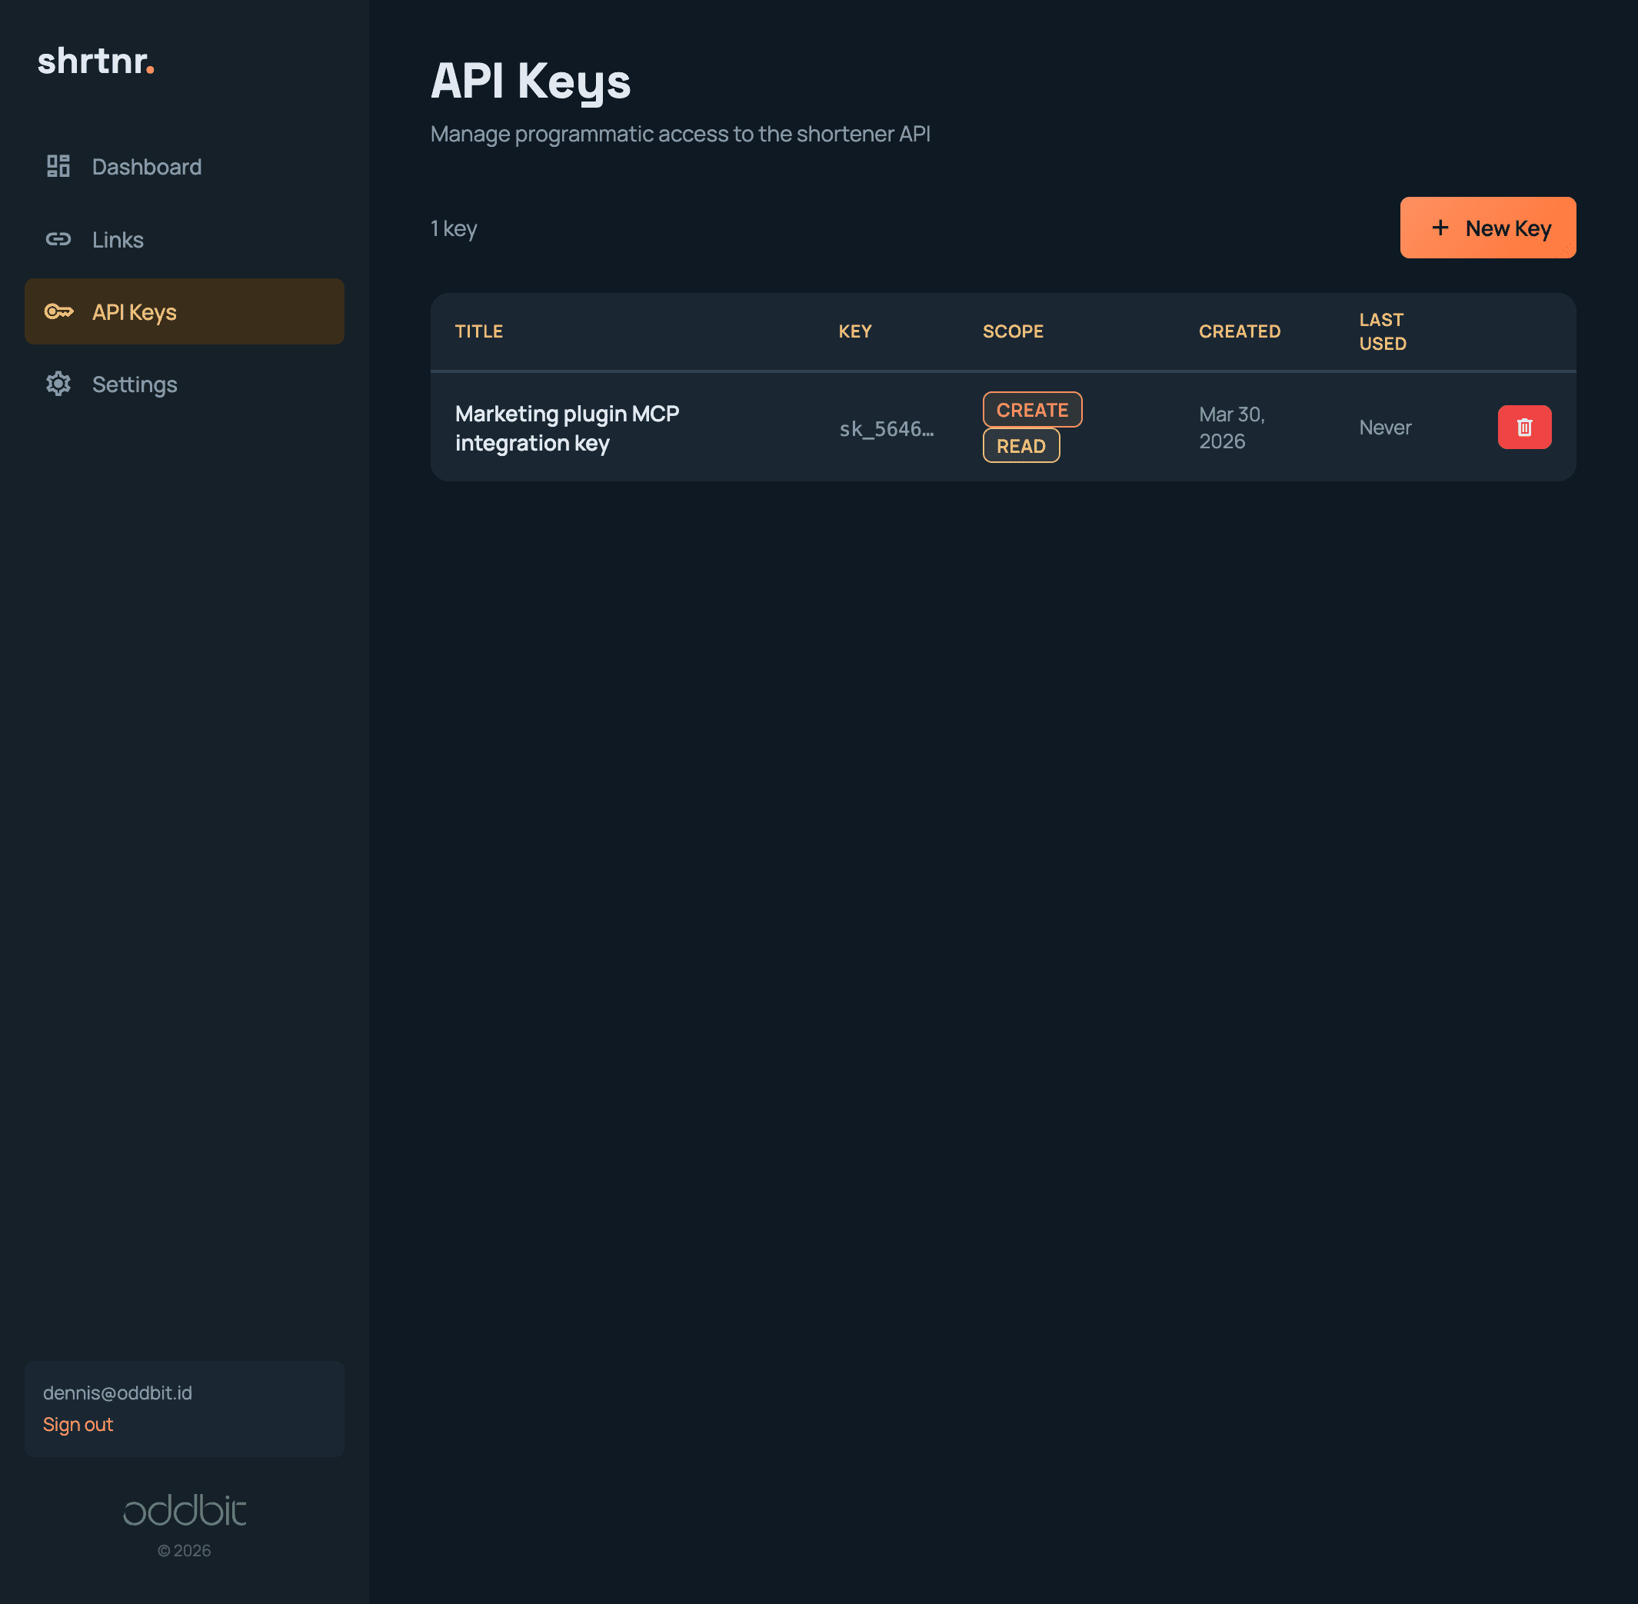
Task: Click the TITLE column header
Action: coord(478,331)
